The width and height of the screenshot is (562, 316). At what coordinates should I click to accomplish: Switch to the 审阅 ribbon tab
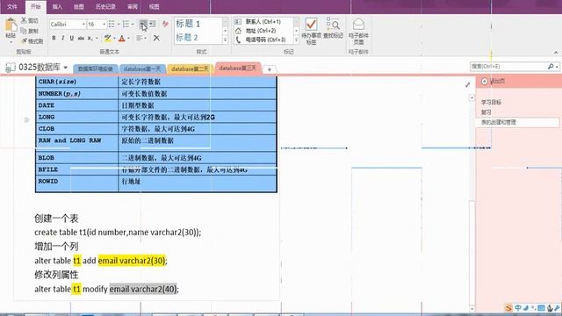[x=133, y=6]
